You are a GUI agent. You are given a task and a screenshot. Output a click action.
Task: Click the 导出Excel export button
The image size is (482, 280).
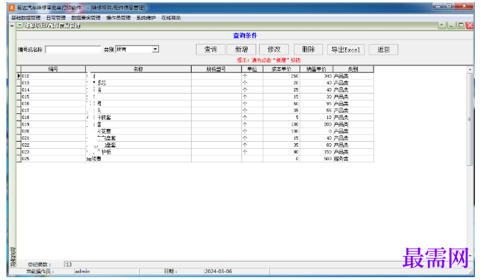pyautogui.click(x=346, y=50)
